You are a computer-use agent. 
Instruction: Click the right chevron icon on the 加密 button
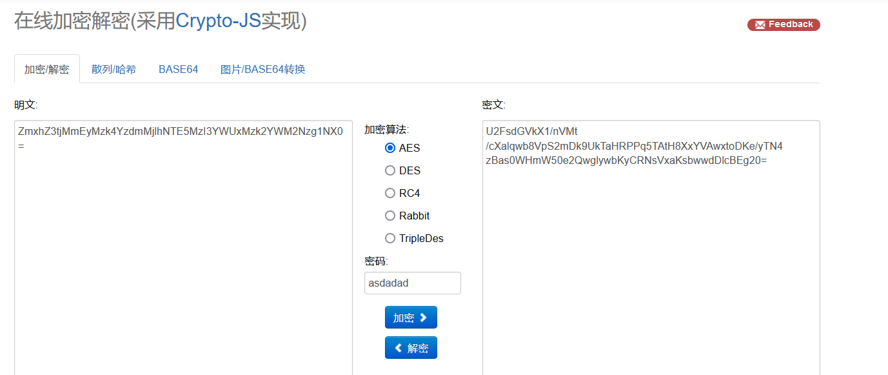[423, 318]
